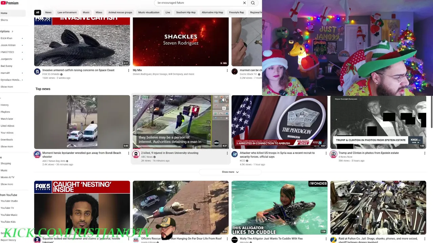
Task: Toggle captions on Brown University video preview
Action: (x=224, y=108)
